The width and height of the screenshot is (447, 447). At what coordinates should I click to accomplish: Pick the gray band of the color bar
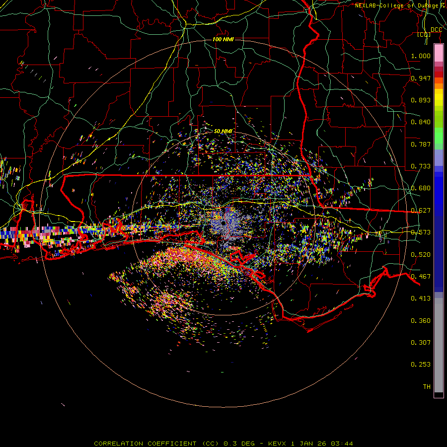click(x=439, y=345)
